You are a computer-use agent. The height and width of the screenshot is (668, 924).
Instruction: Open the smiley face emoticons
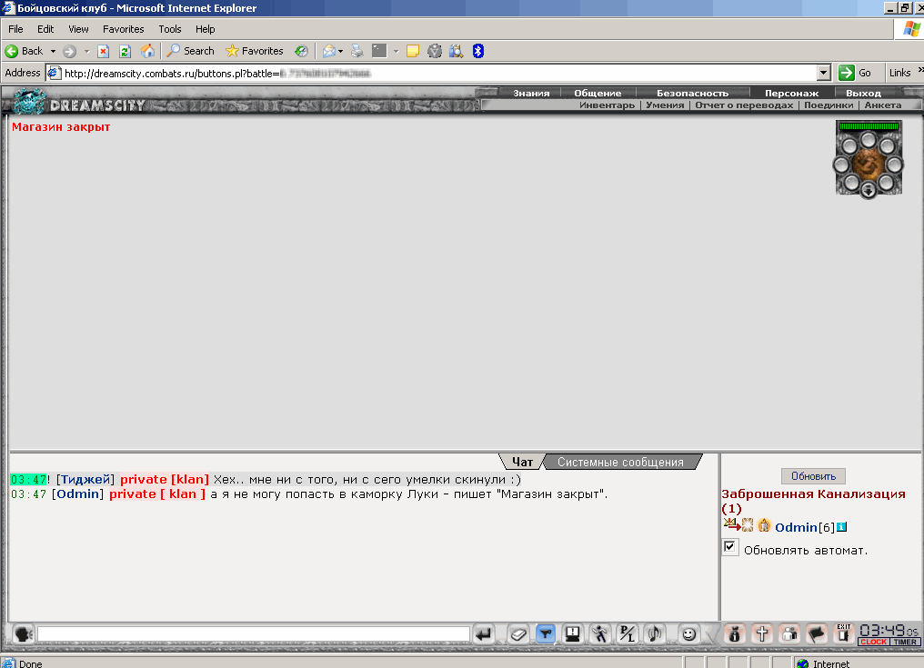point(688,634)
